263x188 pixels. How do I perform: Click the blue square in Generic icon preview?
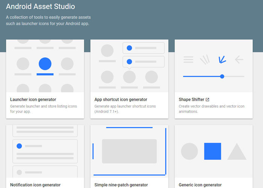(212, 151)
